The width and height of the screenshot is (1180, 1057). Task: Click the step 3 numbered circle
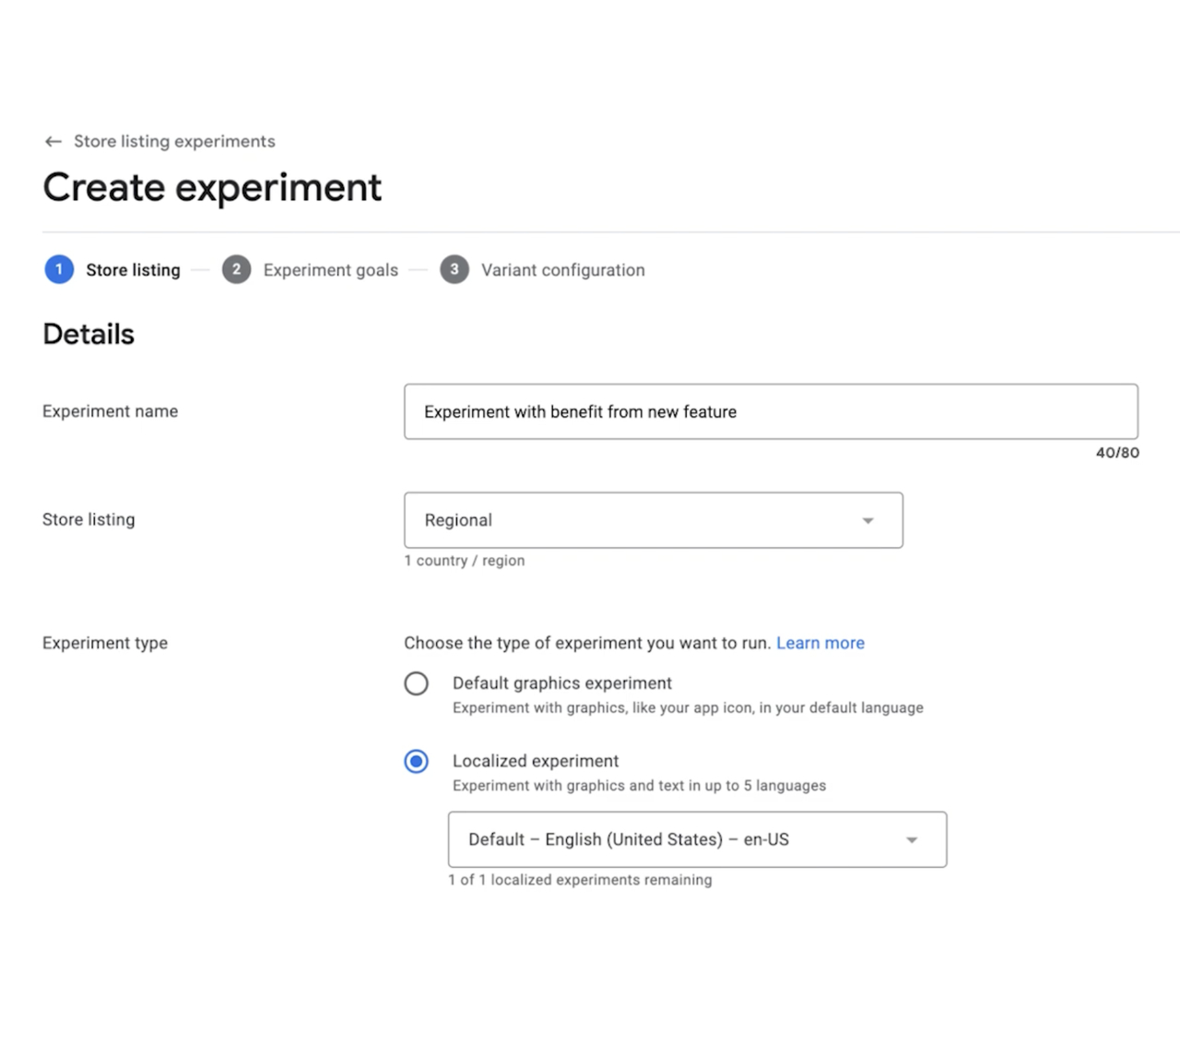(x=454, y=269)
